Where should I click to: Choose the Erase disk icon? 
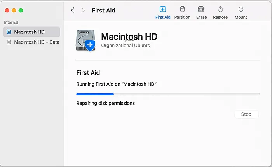[x=201, y=9]
